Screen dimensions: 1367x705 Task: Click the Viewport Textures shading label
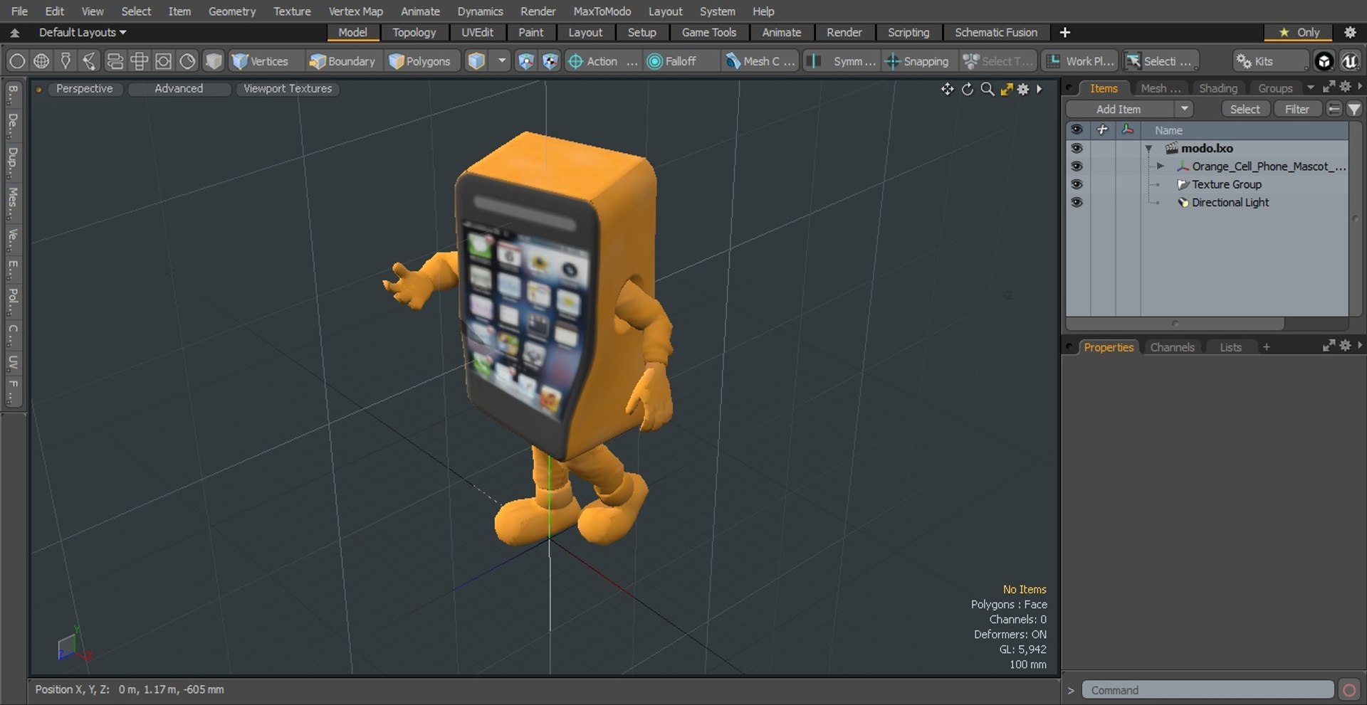[288, 89]
